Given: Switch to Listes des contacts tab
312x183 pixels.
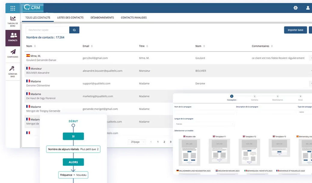Looking at the screenshot, I should coord(70,18).
